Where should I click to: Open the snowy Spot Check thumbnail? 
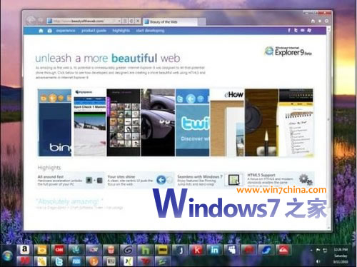pyautogui.click(x=90, y=123)
